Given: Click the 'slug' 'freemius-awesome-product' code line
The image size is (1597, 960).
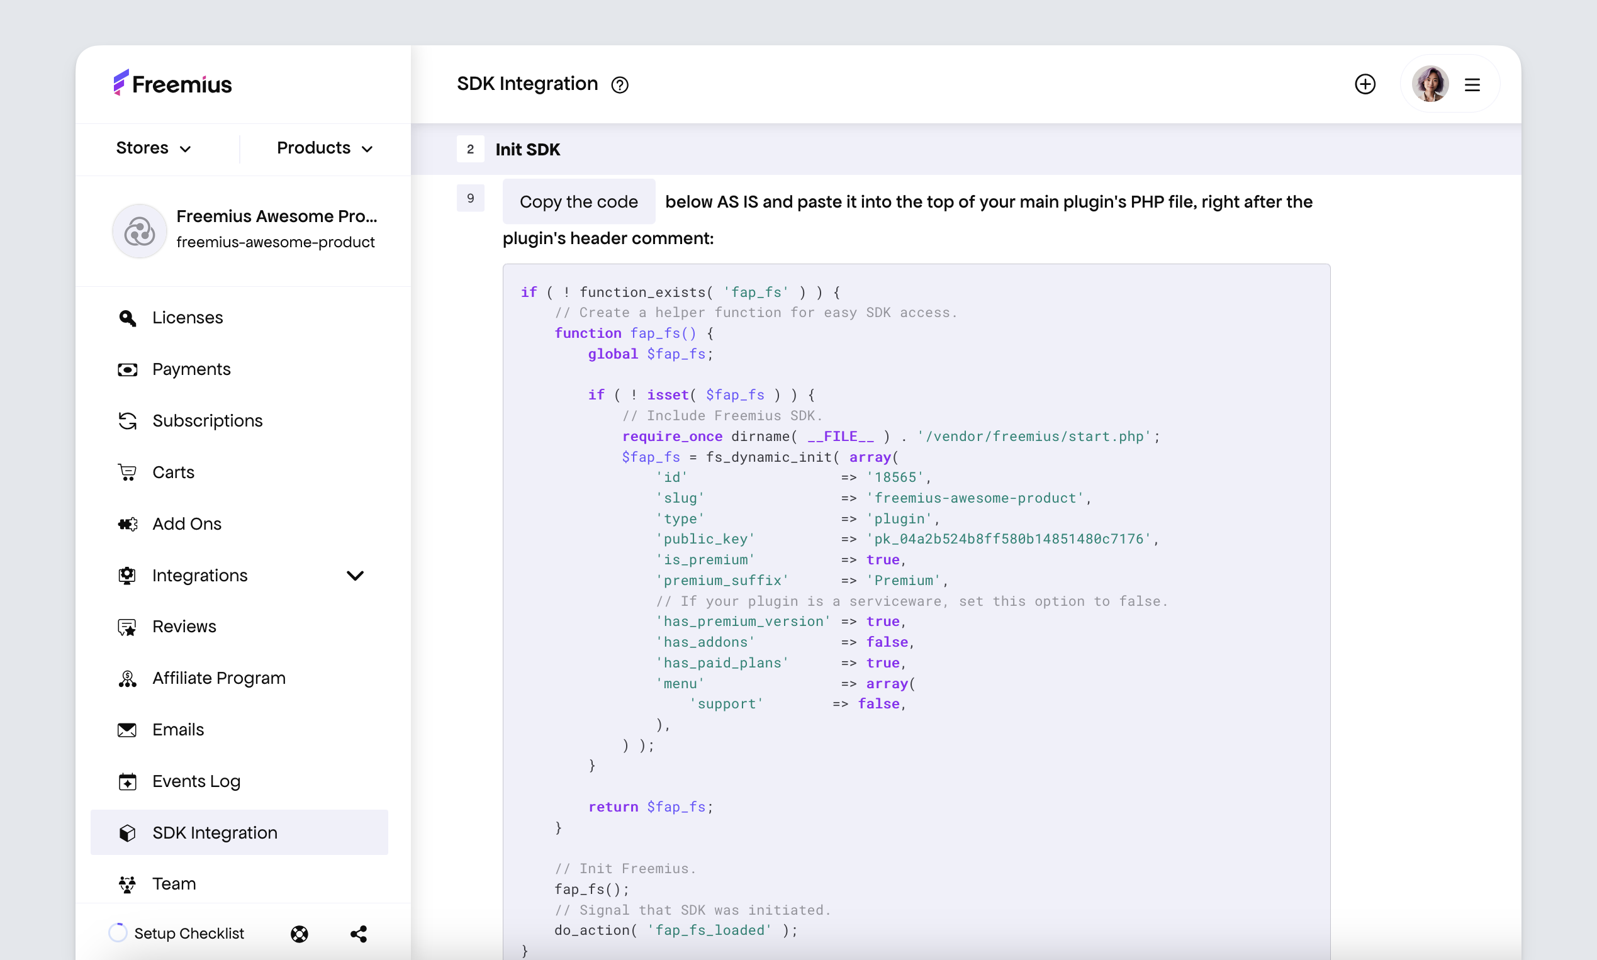Looking at the screenshot, I should pyautogui.click(x=873, y=498).
